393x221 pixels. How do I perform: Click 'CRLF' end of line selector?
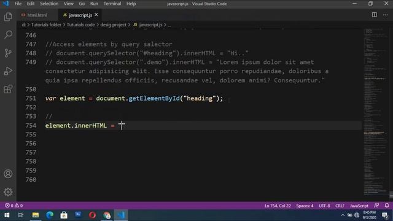(x=340, y=206)
